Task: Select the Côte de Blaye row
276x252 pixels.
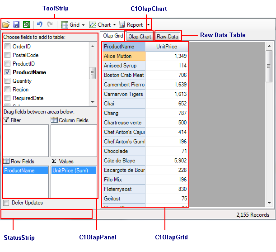Action: pyautogui.click(x=124, y=161)
